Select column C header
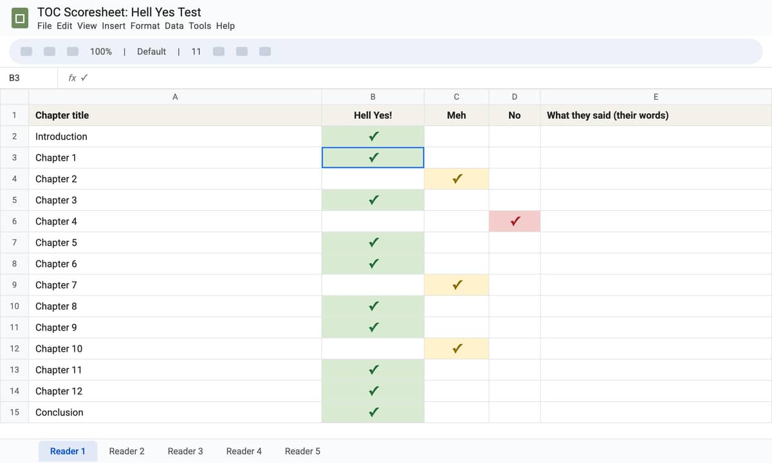Screen dimensions: 772x463 coord(457,97)
